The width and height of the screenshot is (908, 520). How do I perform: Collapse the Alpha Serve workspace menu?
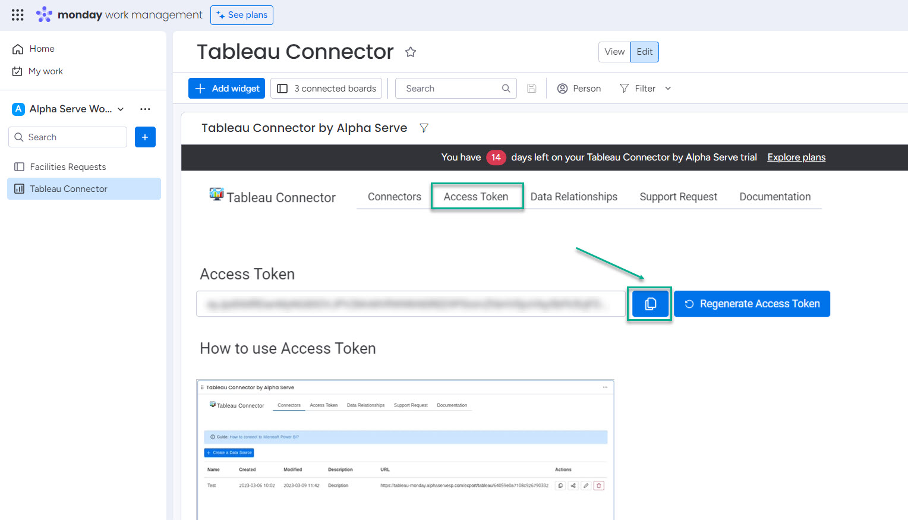[x=120, y=109]
